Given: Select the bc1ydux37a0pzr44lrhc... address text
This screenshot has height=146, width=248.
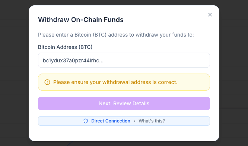Looking at the screenshot, I should [x=73, y=60].
